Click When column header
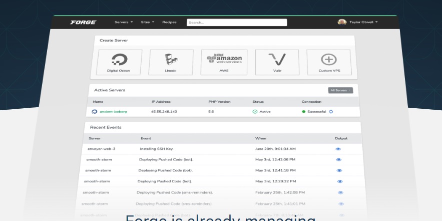This screenshot has width=442, height=221. pyautogui.click(x=260, y=138)
